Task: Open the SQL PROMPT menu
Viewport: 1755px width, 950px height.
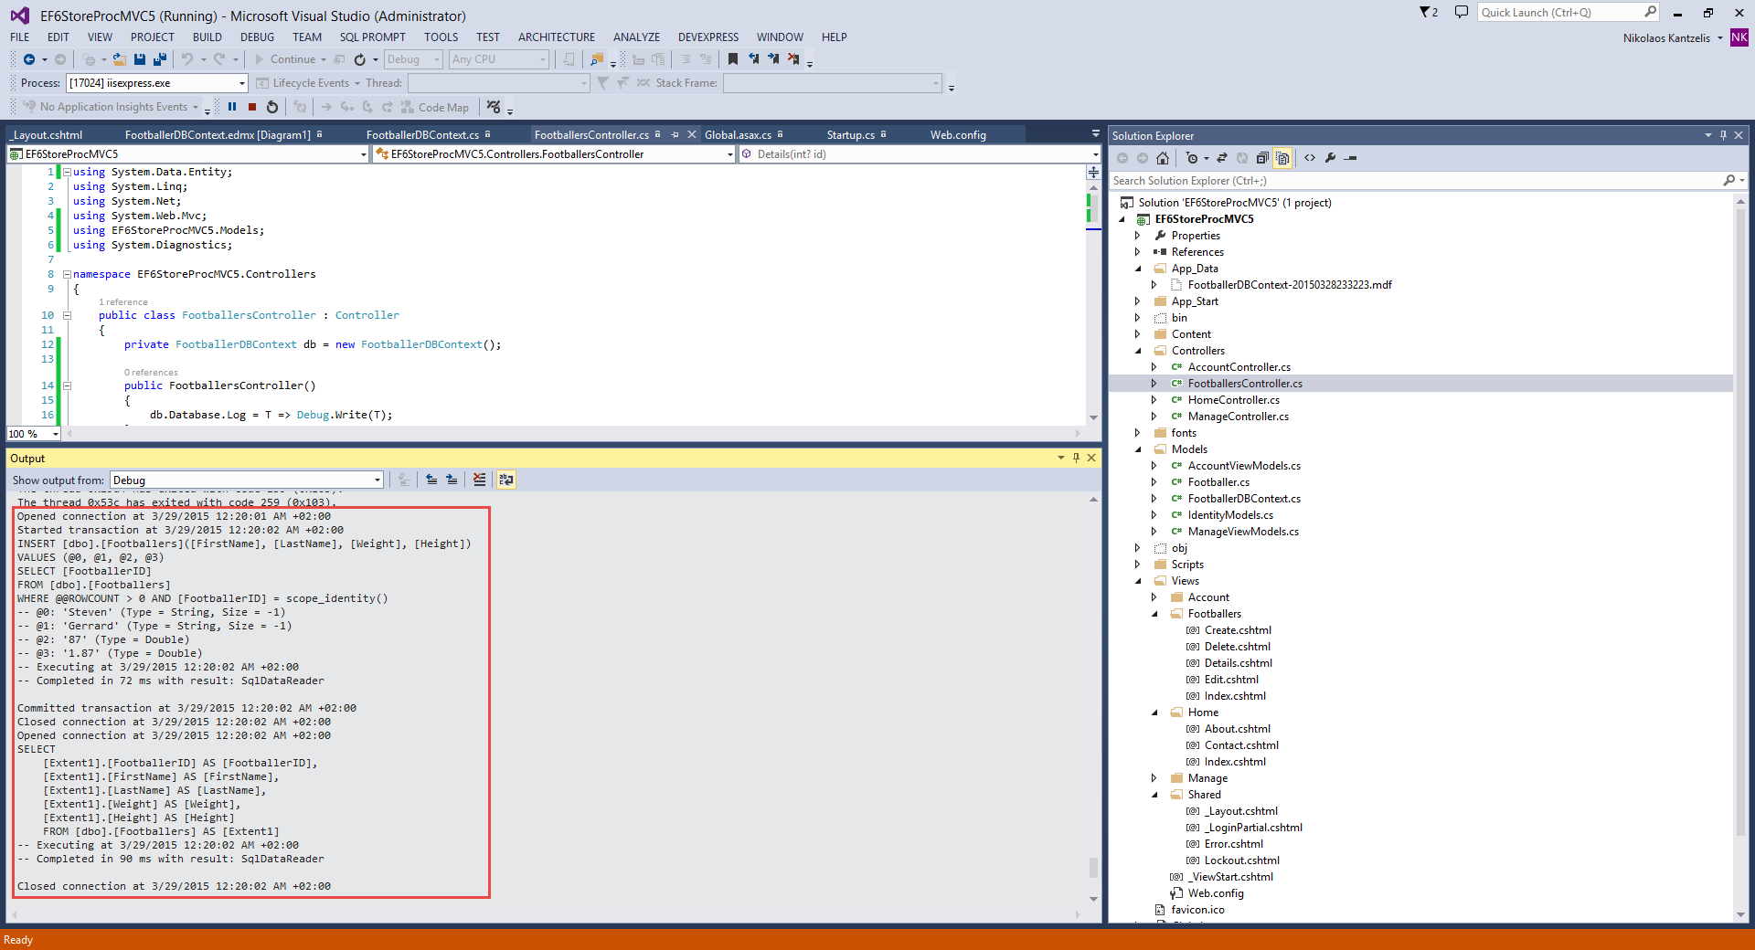Action: pyautogui.click(x=373, y=37)
